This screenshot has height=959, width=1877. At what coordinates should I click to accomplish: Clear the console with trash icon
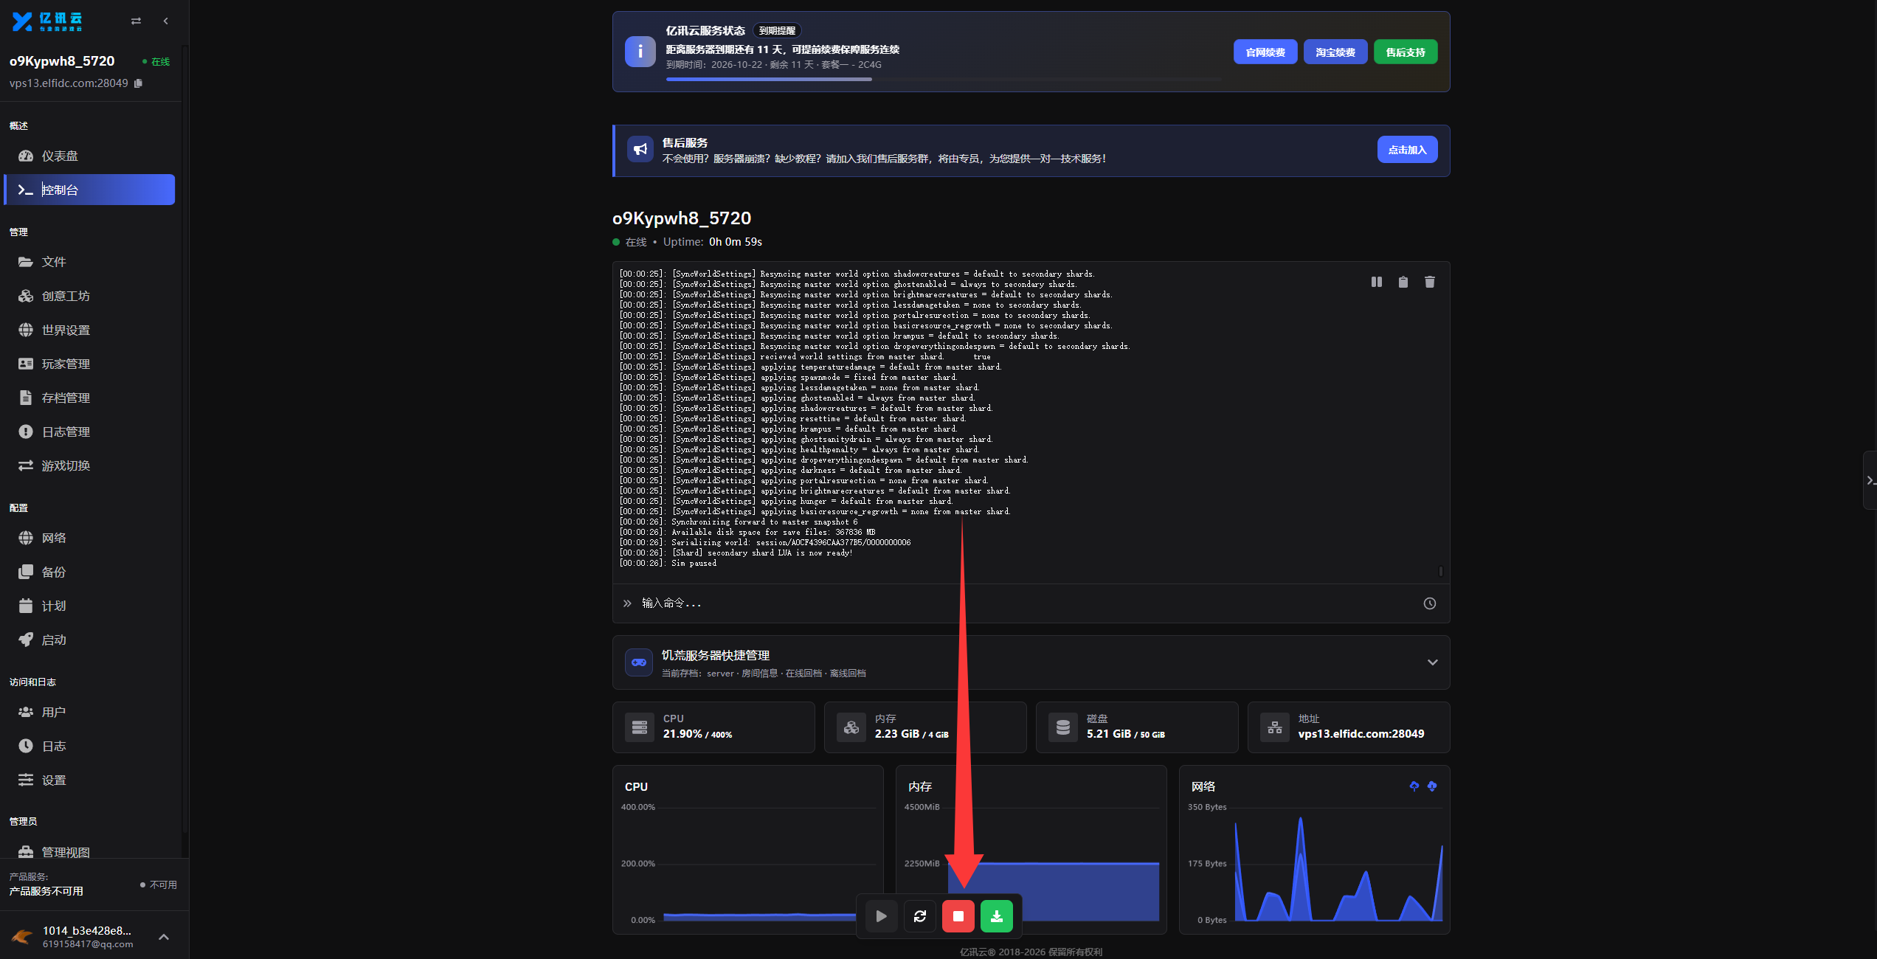click(x=1430, y=282)
